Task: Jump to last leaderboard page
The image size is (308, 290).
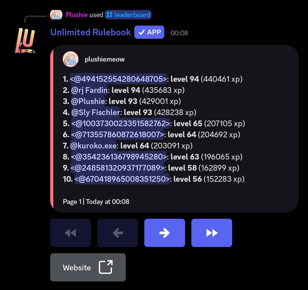Action: pyautogui.click(x=212, y=233)
